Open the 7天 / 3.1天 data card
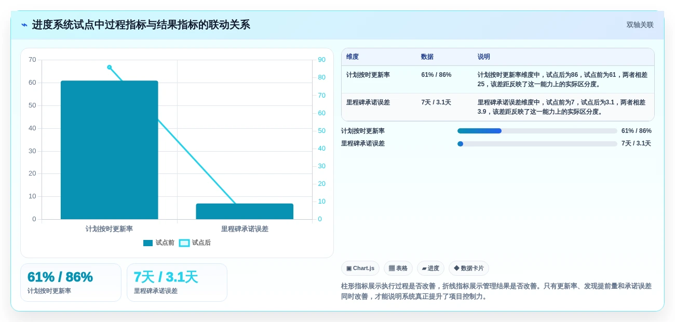Viewport: 675px width, 322px height. pos(177,283)
